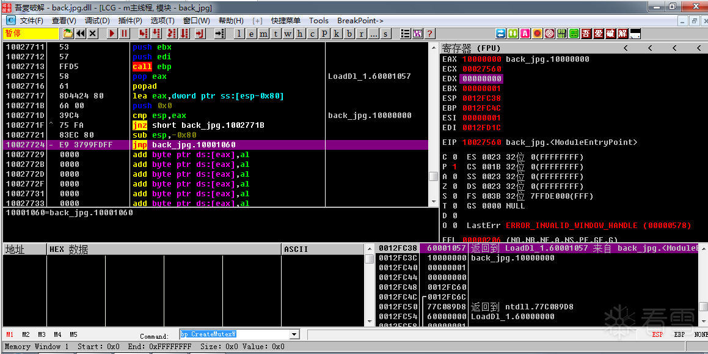The width and height of the screenshot is (708, 354).
Task: Click the blue swap arrows plugin icon
Action: coord(501,34)
